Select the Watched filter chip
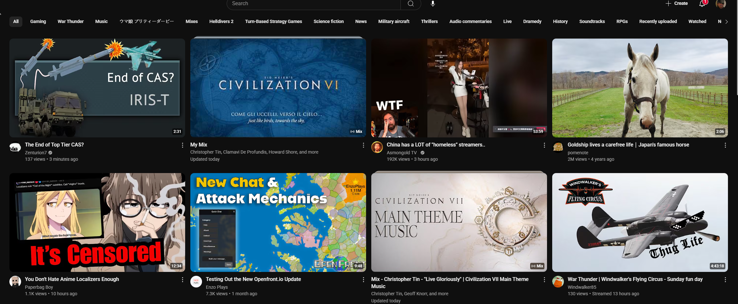The height and width of the screenshot is (304, 738). [697, 21]
